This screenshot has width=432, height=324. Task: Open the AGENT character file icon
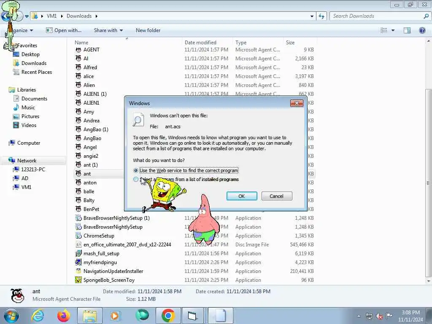(x=78, y=50)
